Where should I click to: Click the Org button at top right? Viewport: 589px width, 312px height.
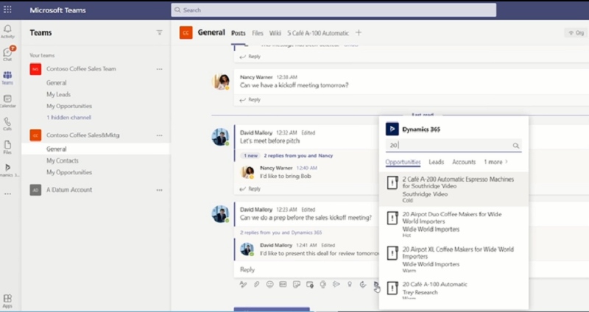tap(576, 33)
